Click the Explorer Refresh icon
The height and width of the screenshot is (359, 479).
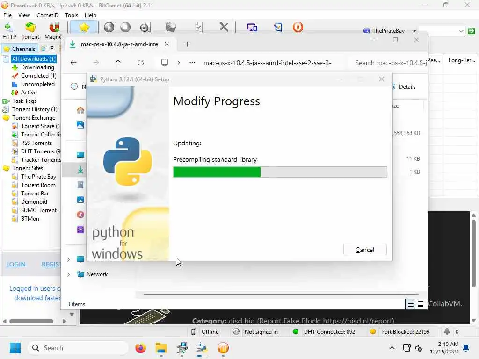pos(140,63)
